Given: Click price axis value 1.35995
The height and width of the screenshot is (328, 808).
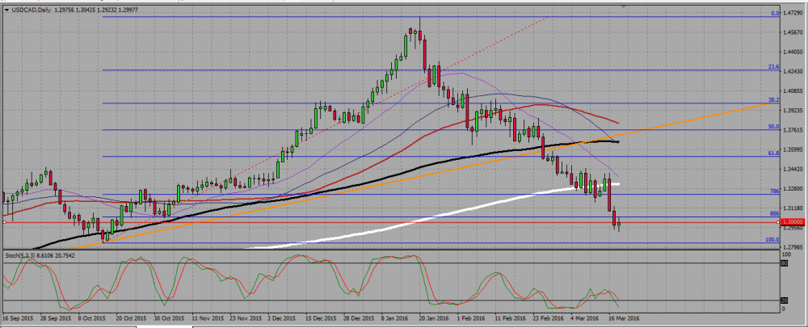Looking at the screenshot, I should click(793, 149).
